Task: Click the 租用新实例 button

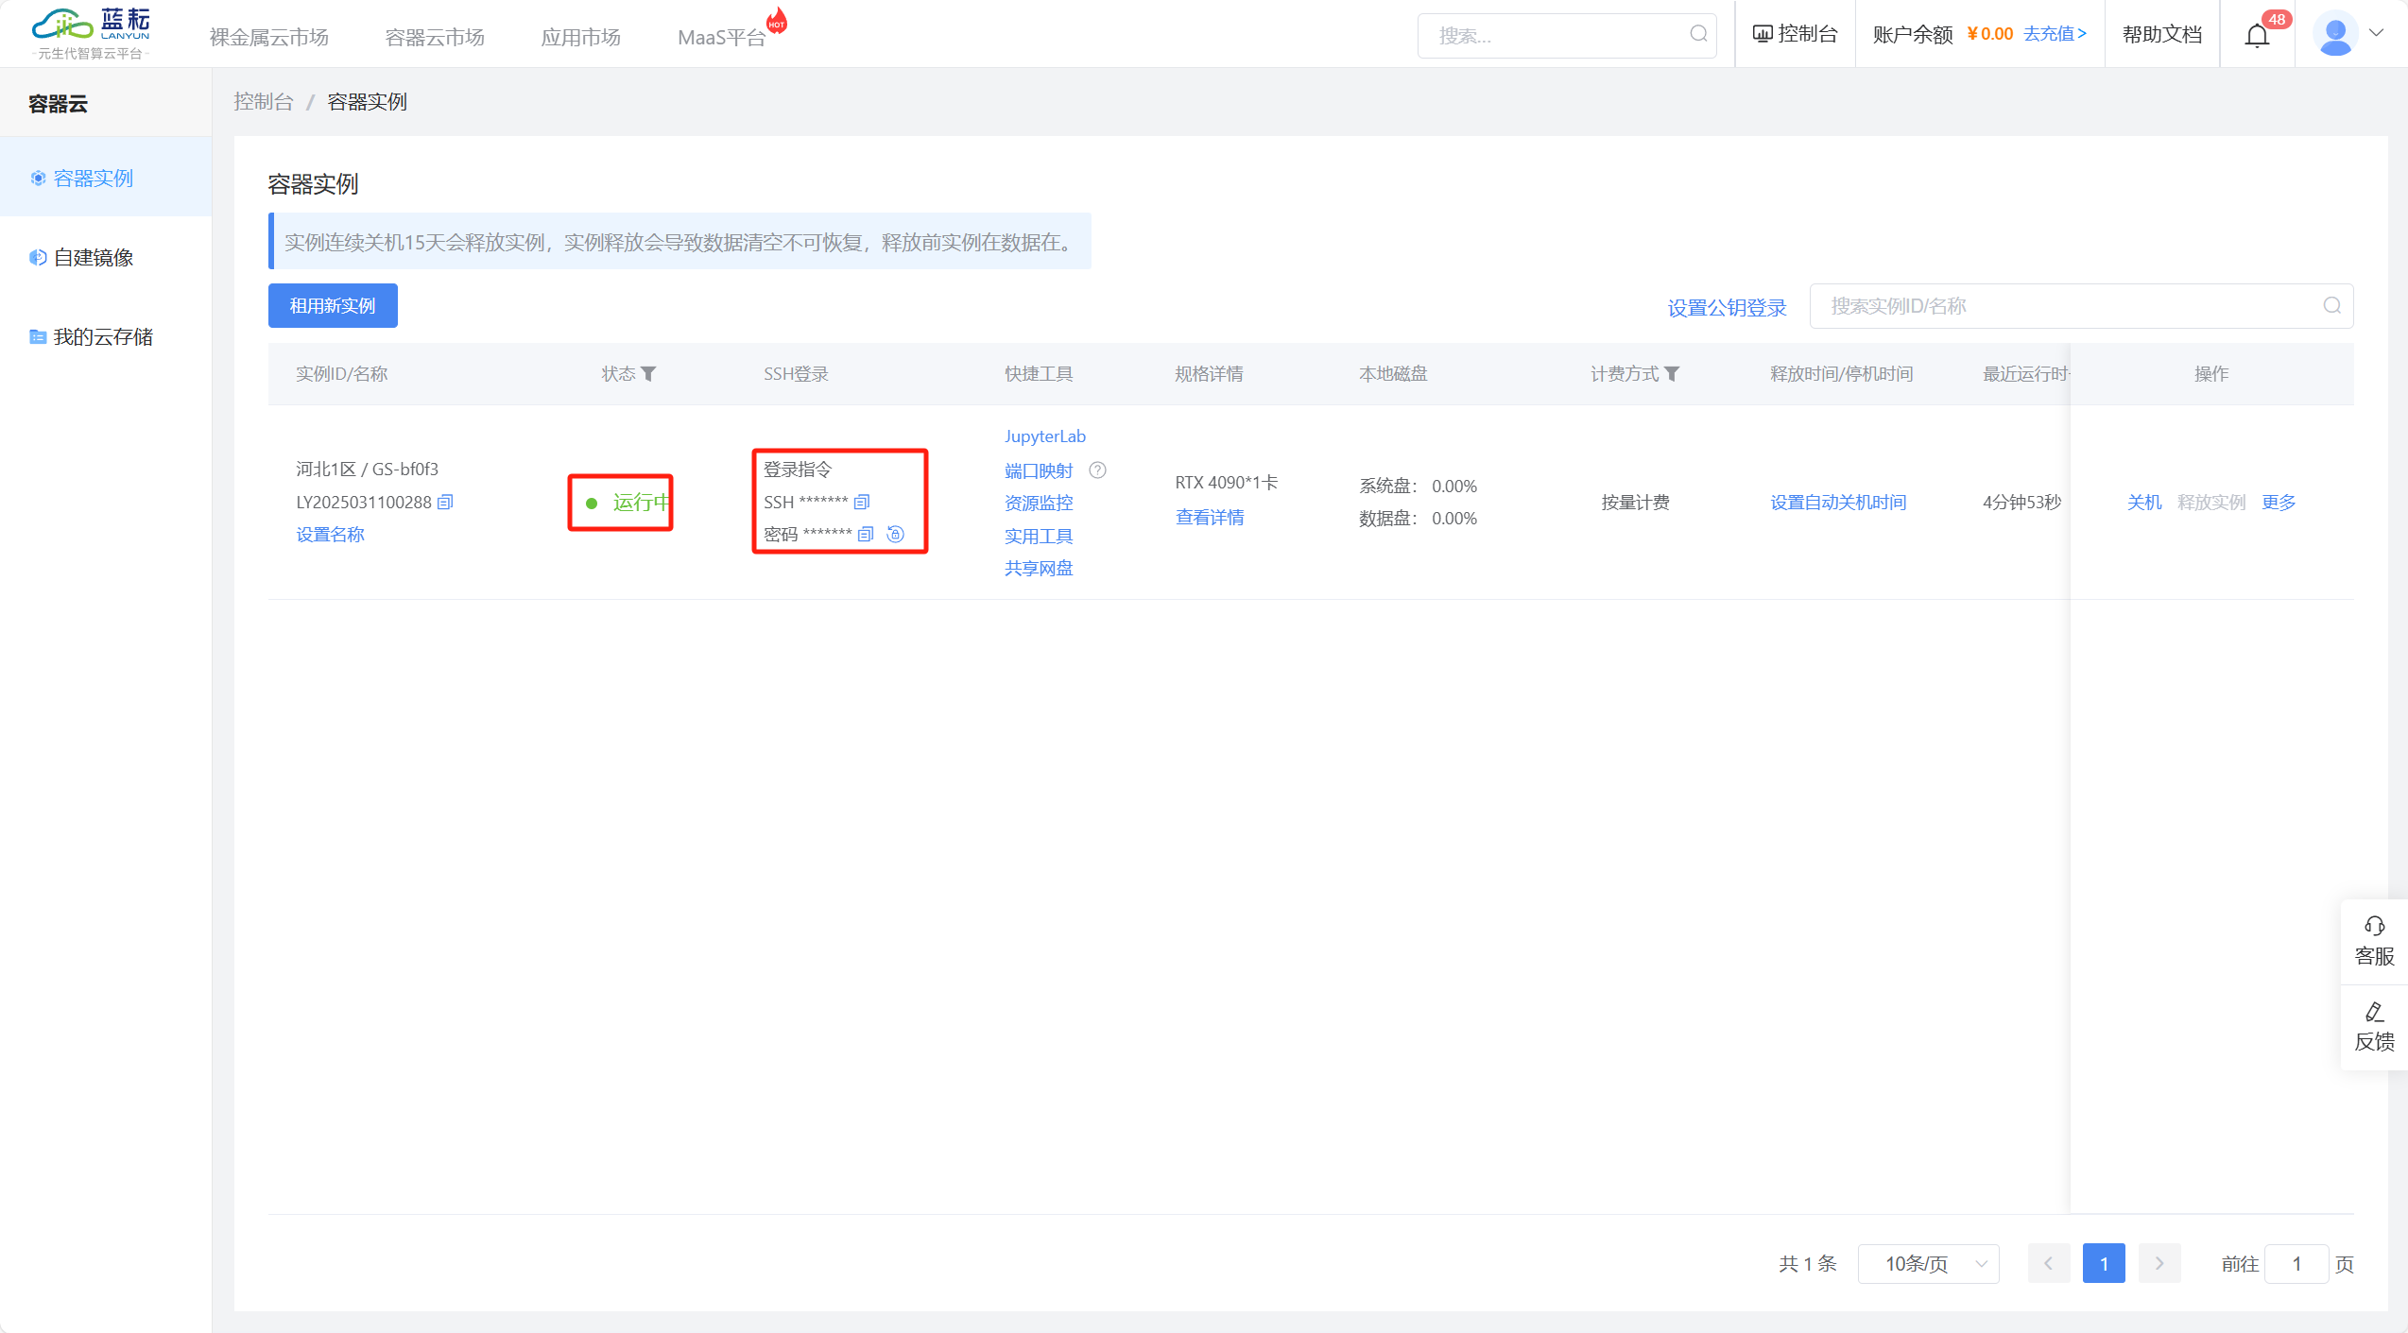Action: [x=333, y=306]
